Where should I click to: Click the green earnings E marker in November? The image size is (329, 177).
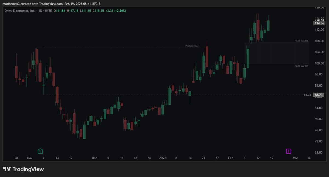[x=40, y=151]
